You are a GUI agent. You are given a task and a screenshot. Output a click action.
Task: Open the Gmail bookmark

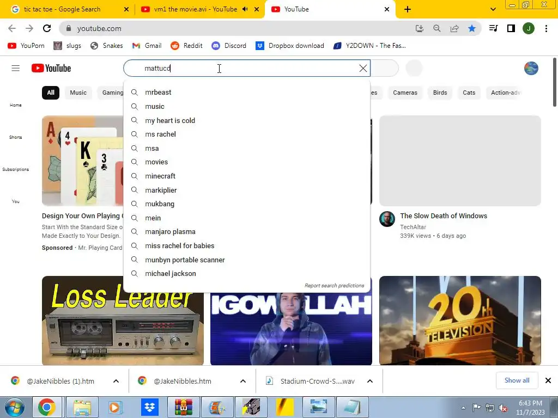pyautogui.click(x=147, y=46)
